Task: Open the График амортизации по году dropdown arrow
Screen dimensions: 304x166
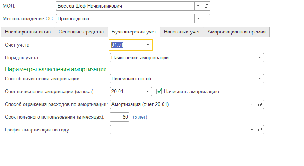Action: tap(252, 130)
